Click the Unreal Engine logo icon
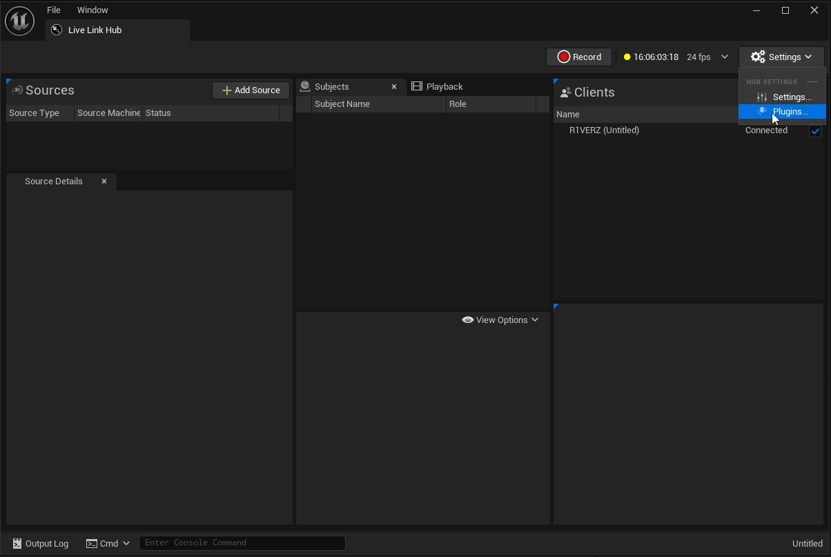Viewport: 831px width, 557px height. click(x=20, y=21)
